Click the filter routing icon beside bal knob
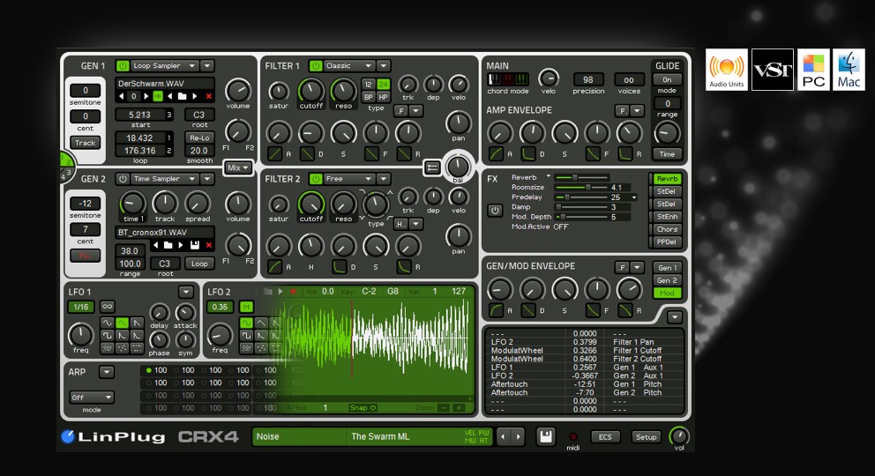Image resolution: width=875 pixels, height=476 pixels. coord(432,167)
